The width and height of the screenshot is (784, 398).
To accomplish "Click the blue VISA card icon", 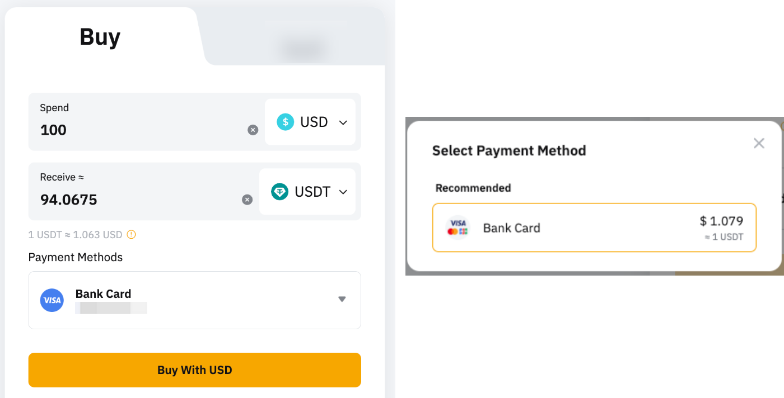I will click(x=52, y=300).
